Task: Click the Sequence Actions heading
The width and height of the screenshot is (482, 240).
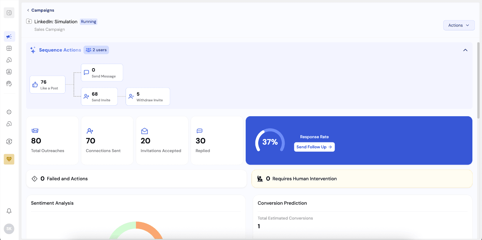Action: coord(60,50)
